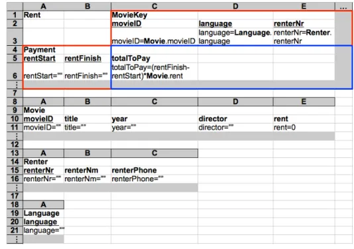Click the director header cell

235,119
